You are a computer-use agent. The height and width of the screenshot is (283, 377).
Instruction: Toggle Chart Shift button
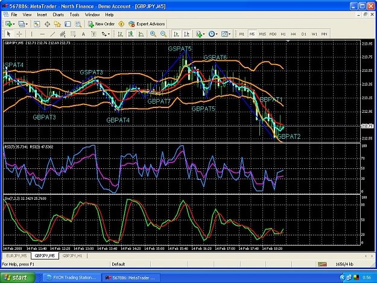(186, 34)
